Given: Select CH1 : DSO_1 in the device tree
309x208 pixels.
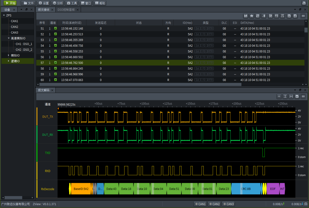Looking at the screenshot, I should tap(24, 44).
